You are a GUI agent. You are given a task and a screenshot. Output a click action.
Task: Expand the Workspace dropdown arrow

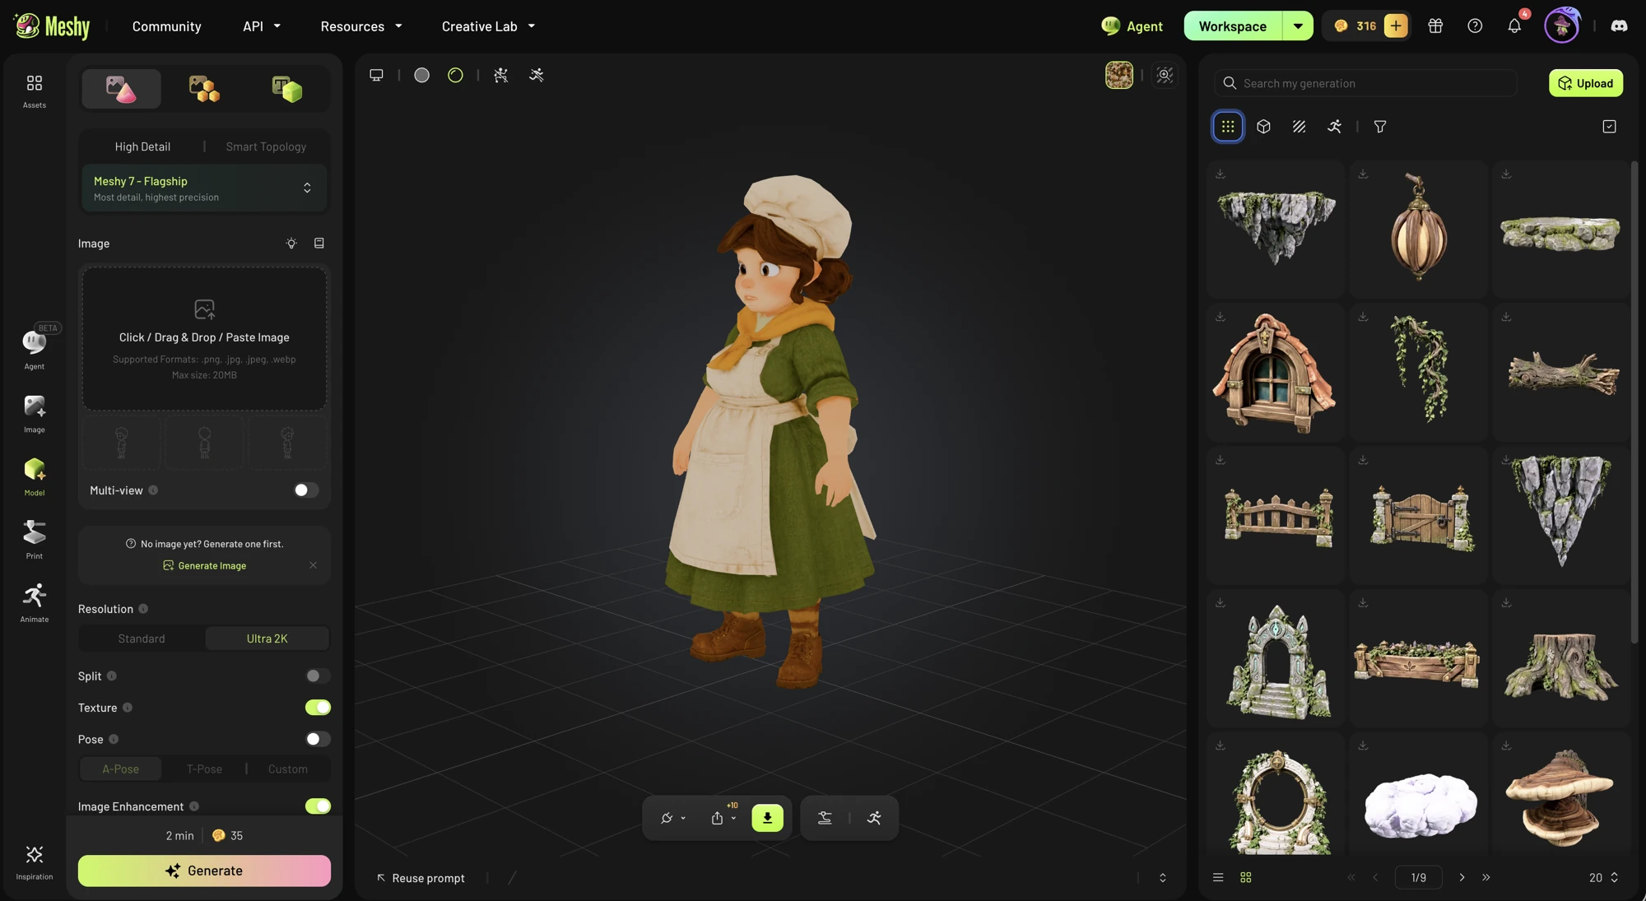(1297, 26)
